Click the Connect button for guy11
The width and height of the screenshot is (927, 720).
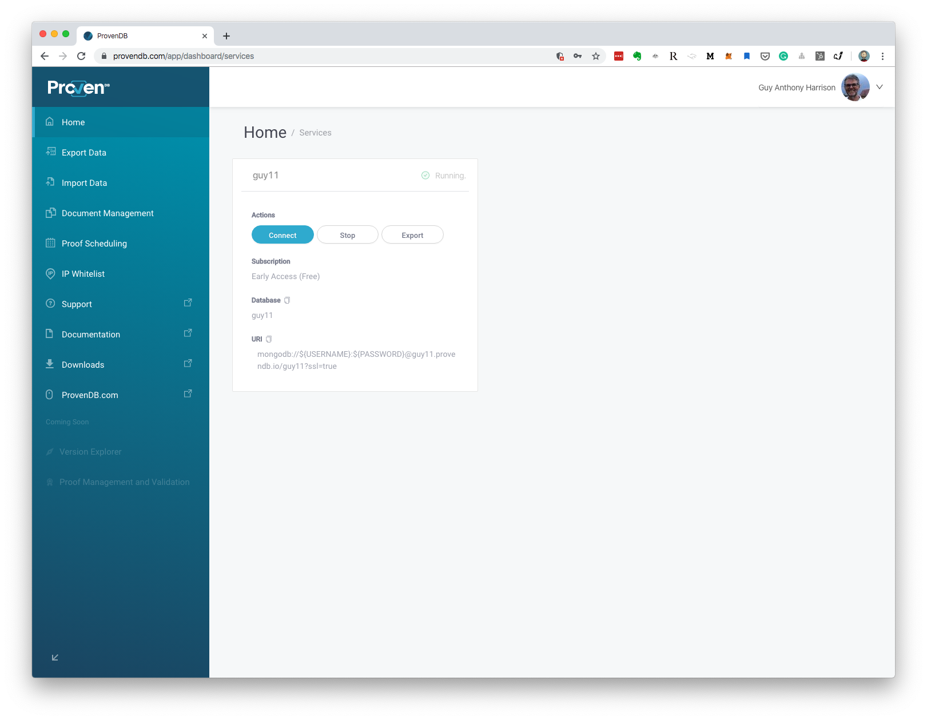tap(283, 235)
